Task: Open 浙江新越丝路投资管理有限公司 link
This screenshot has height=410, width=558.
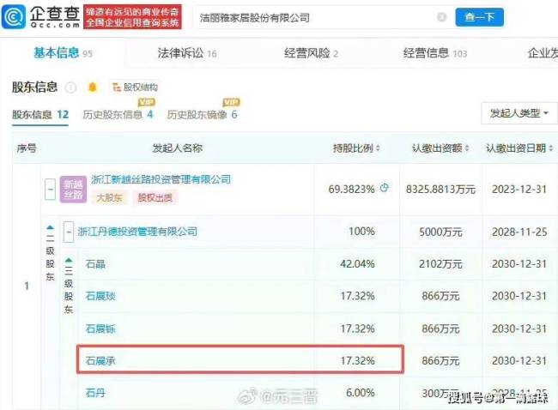Action: [x=161, y=179]
